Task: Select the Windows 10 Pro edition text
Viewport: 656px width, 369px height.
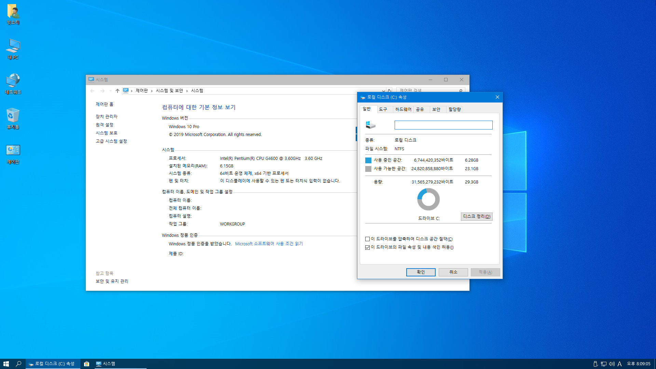Action: (184, 127)
